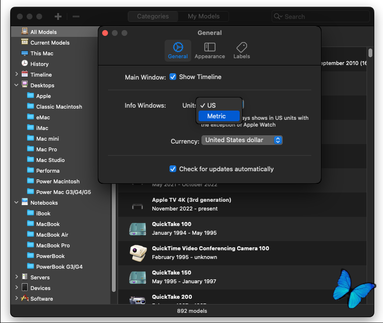Click the plus add button in toolbar
383x323 pixels.
click(58, 16)
